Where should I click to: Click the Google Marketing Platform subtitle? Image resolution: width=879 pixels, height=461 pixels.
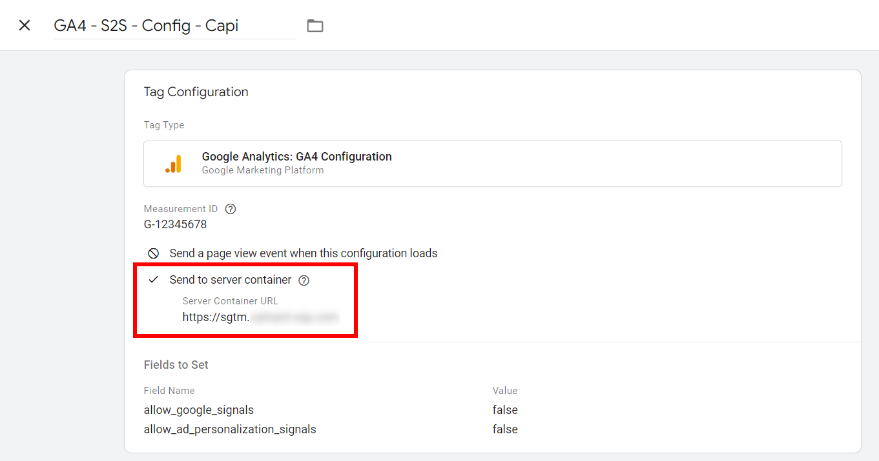tap(263, 170)
